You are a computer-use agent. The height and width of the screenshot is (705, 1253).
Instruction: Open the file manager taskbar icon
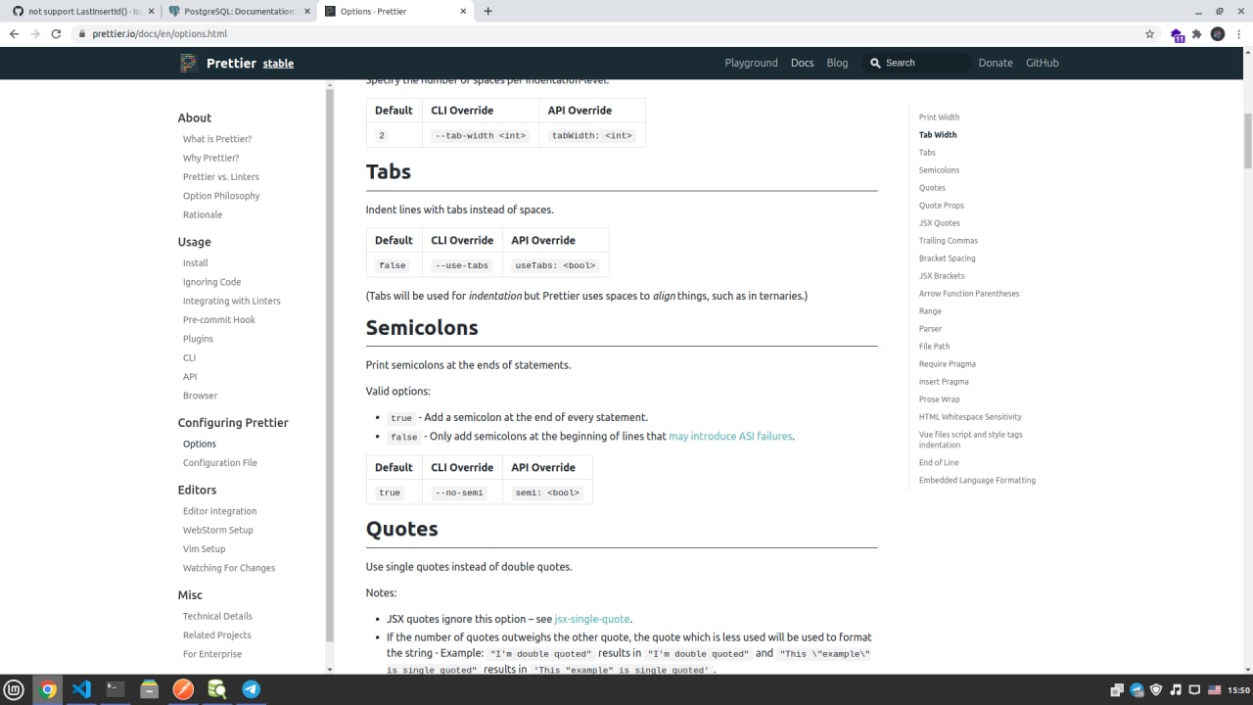tap(149, 689)
